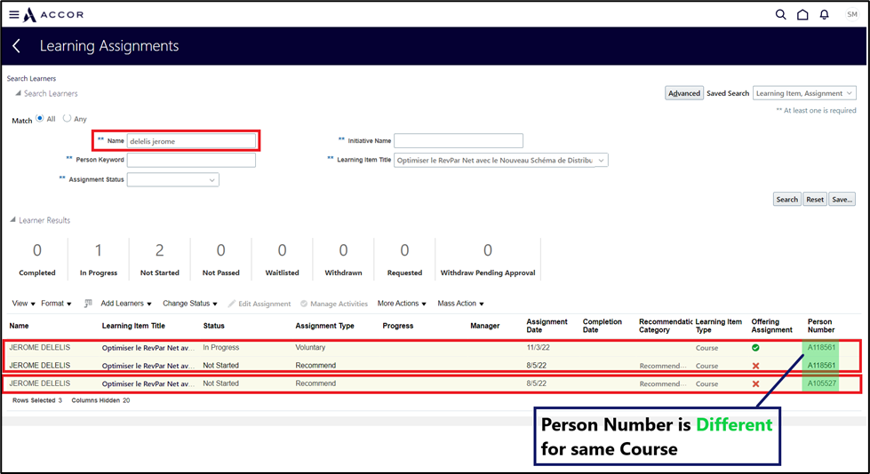The width and height of the screenshot is (870, 474).
Task: Open the notifications bell
Action: [x=825, y=14]
